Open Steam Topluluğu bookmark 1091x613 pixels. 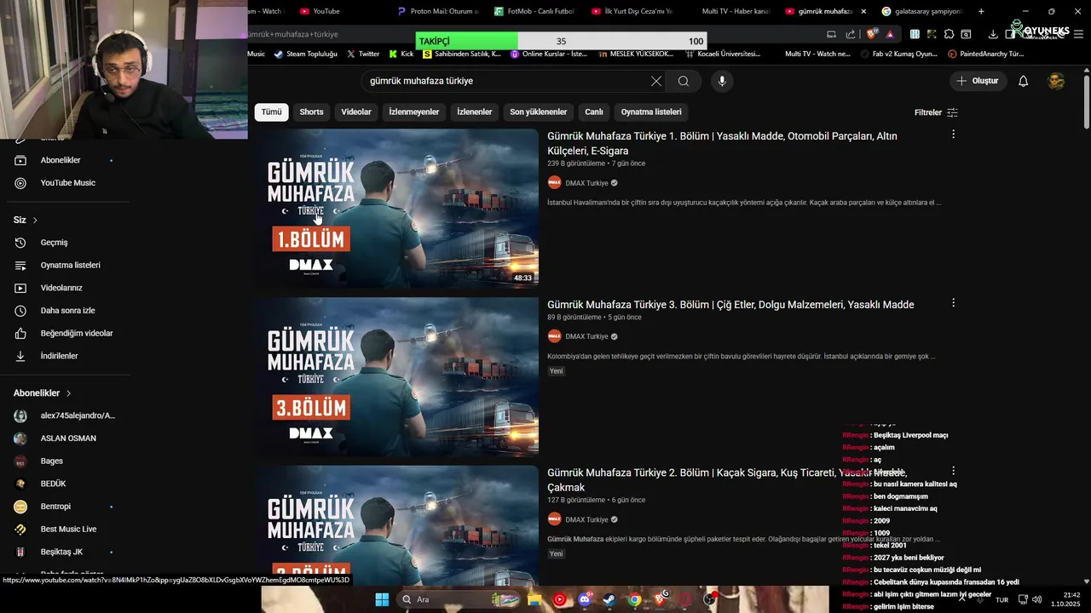pos(306,54)
